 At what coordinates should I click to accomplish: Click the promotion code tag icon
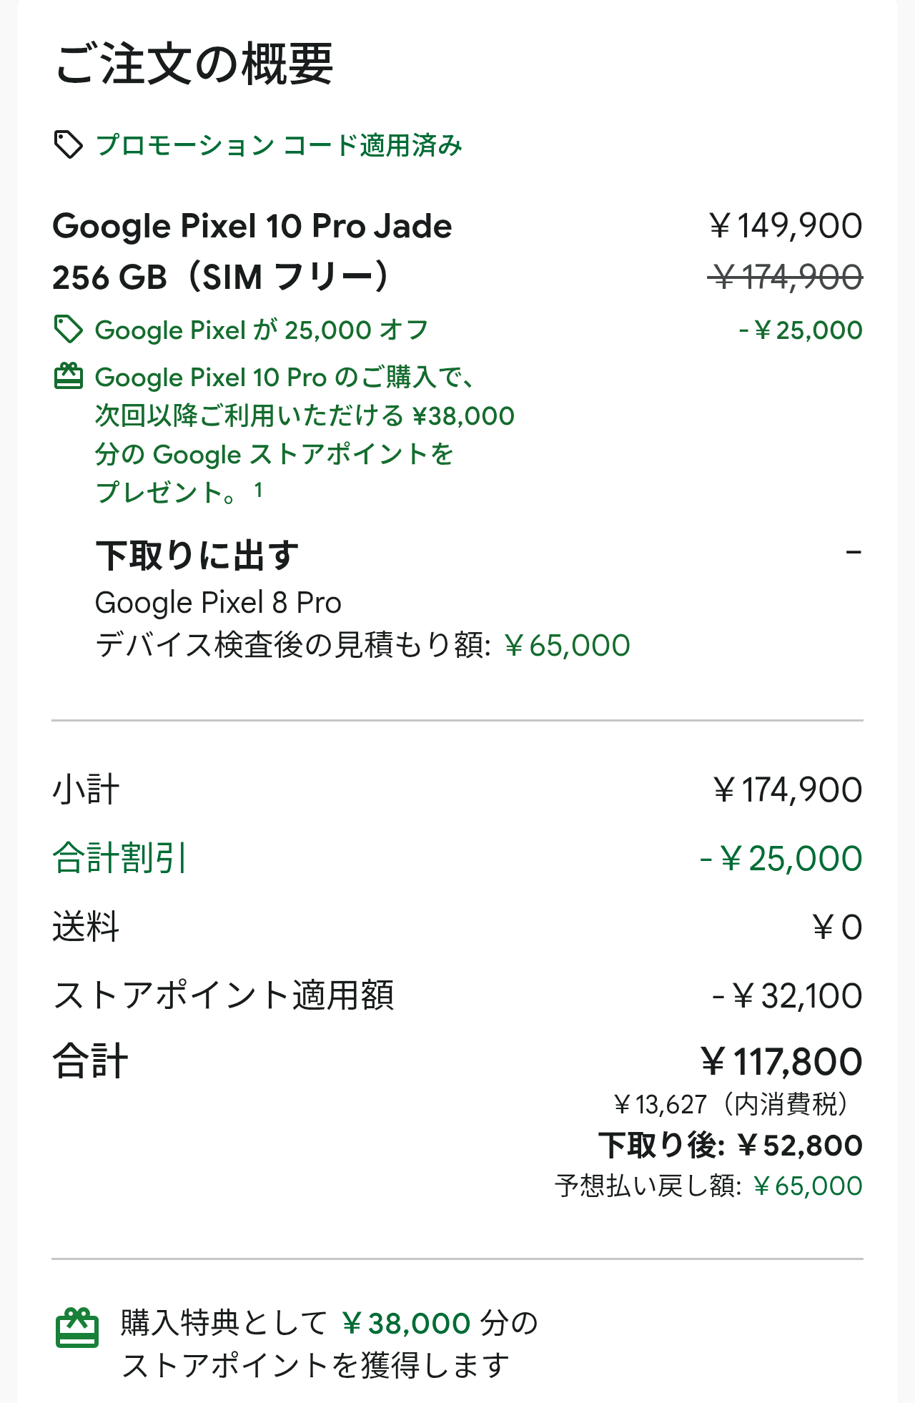[69, 144]
